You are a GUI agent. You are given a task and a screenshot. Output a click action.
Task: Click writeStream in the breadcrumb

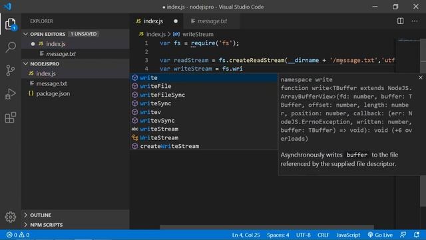click(198, 34)
